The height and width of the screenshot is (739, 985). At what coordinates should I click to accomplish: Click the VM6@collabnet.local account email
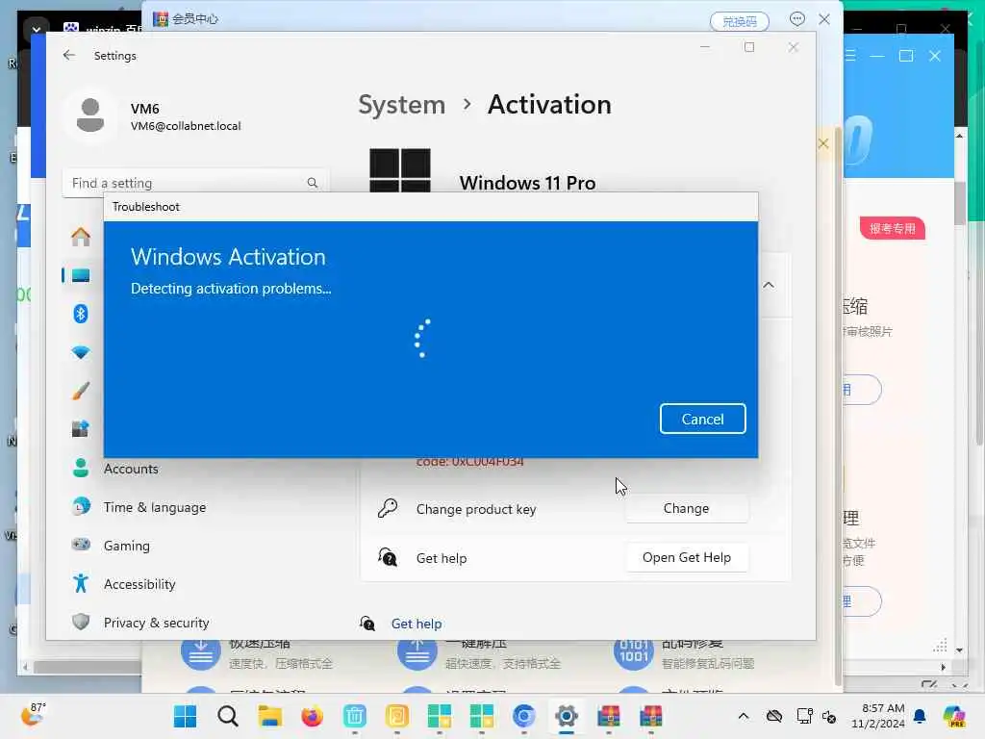click(x=186, y=126)
